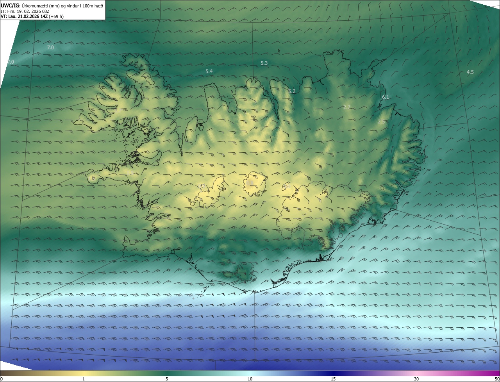The image size is (500, 382).
Task: Click the color scale tick labeled 30
Action: point(416,379)
